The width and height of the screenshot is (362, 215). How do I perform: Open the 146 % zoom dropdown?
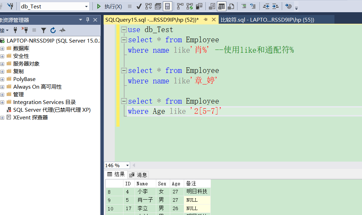pos(127,165)
